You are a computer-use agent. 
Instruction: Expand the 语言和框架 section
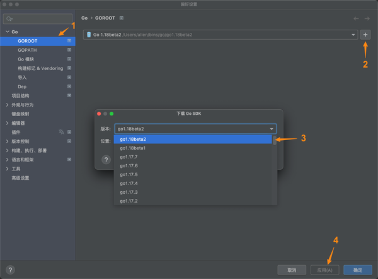(7, 160)
